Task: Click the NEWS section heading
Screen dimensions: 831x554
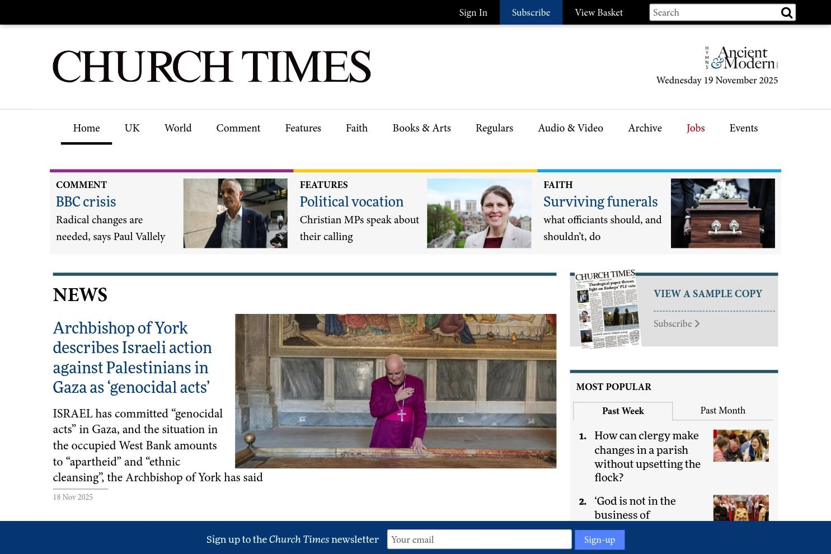Action: coord(80,294)
